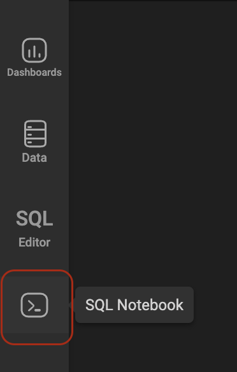
Task: Open the SQL Notebook terminal icon
Action: click(34, 305)
